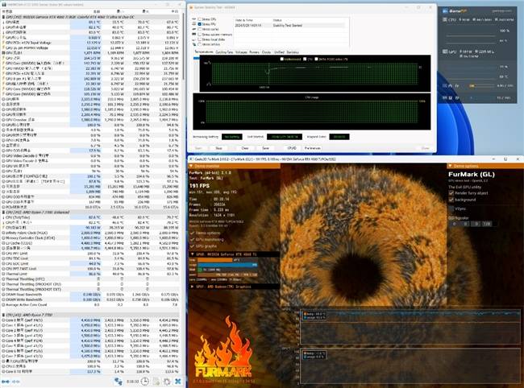Click icon beside Stress CPU in AIDA64
The width and height of the screenshot is (524, 388).
193,19
